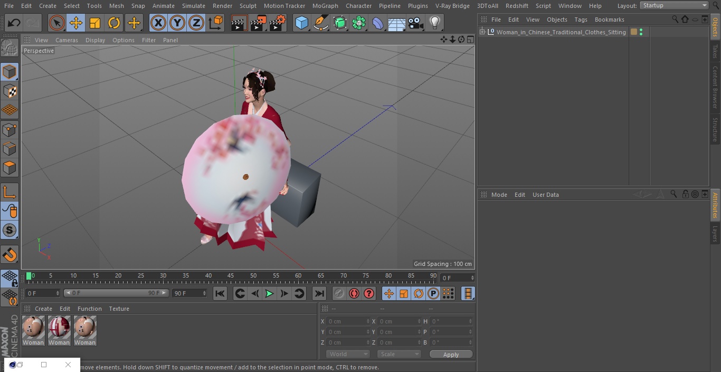Click the Redo arrow icon
Screen dimensions: 721x372
pyautogui.click(x=33, y=23)
